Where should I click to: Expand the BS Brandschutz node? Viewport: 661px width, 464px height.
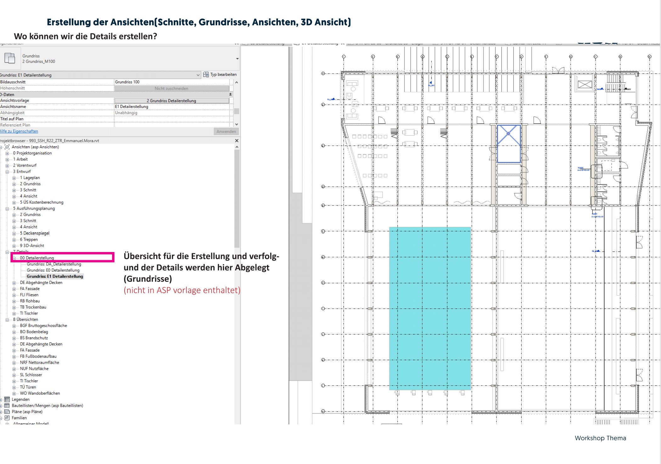[x=14, y=338]
